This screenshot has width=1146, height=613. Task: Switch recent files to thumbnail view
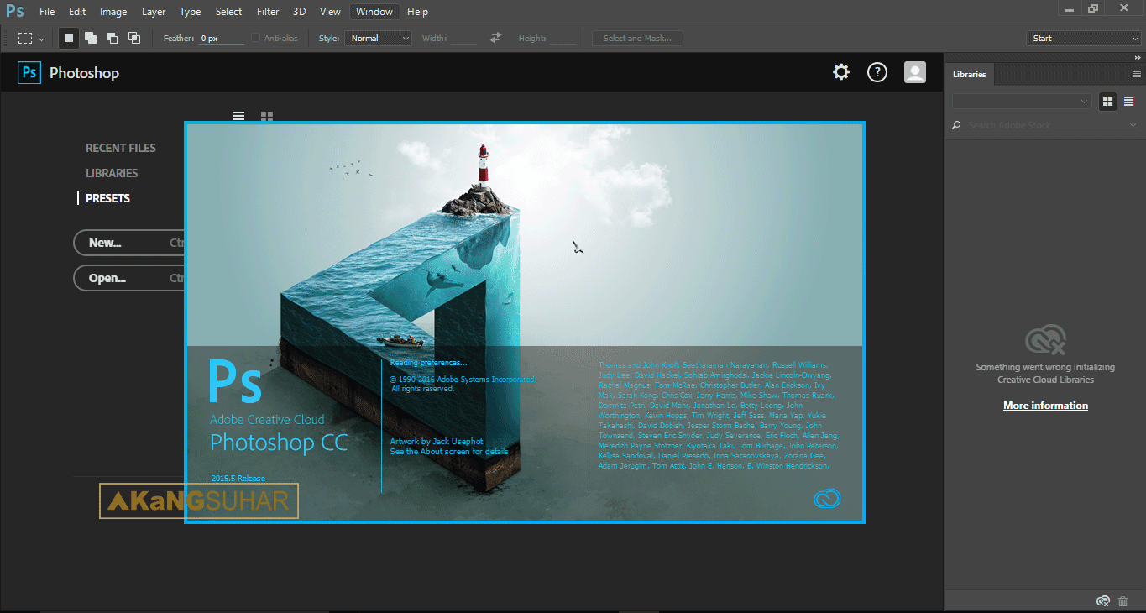(x=267, y=116)
